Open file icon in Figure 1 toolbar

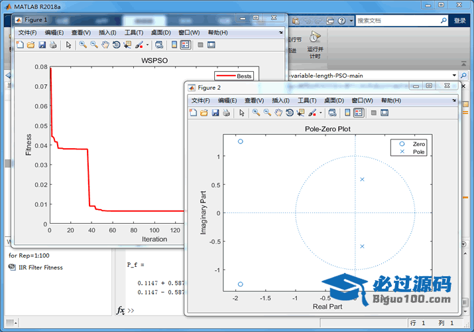point(31,45)
